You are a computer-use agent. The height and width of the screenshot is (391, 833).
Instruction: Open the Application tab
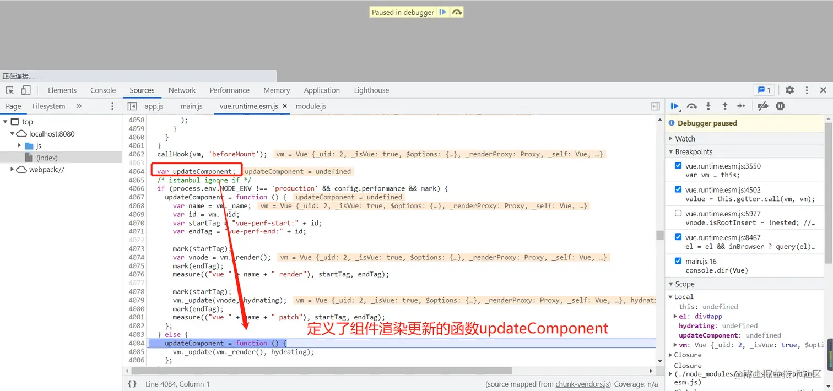[x=322, y=90]
